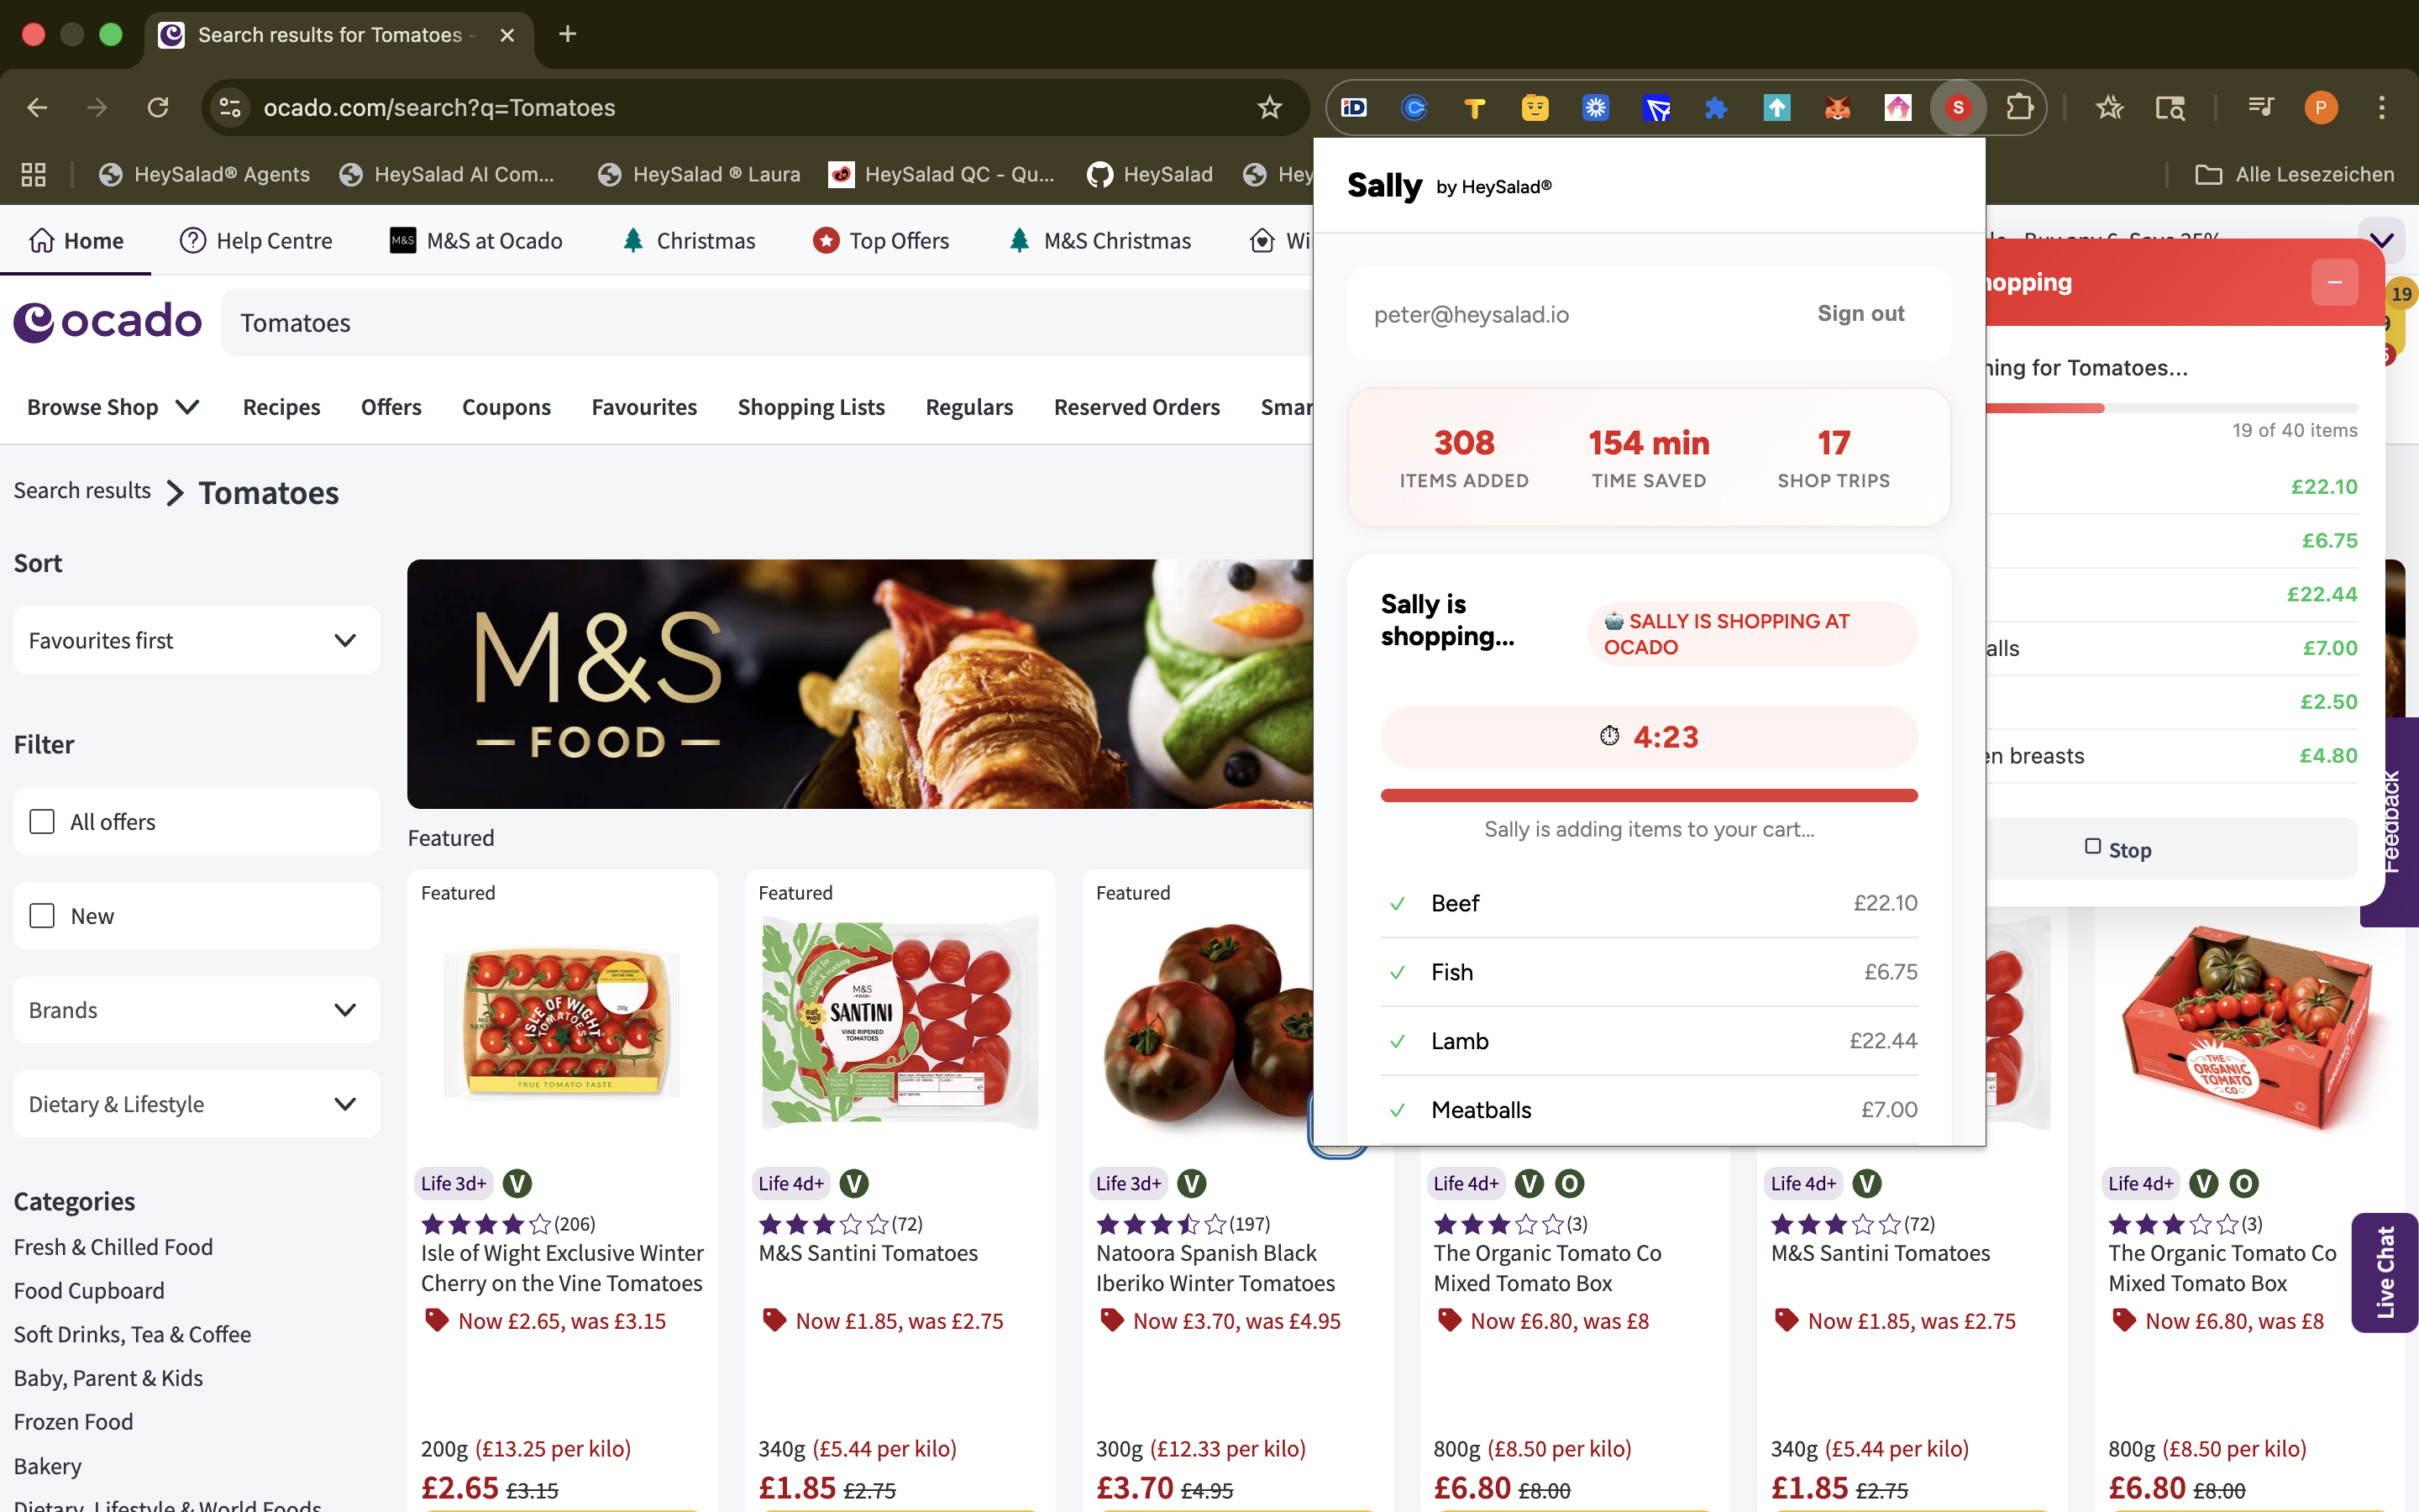Open the Favourites first sort dropdown

point(195,640)
